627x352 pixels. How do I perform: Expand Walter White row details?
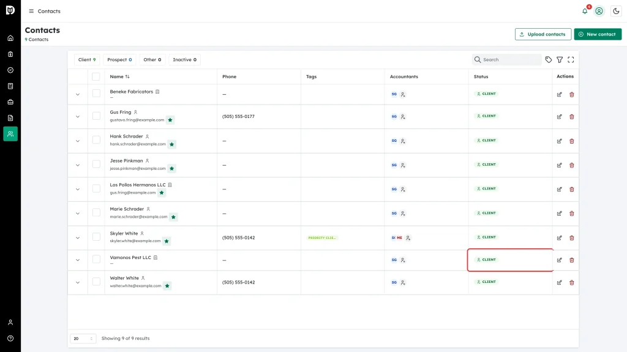pyautogui.click(x=78, y=282)
